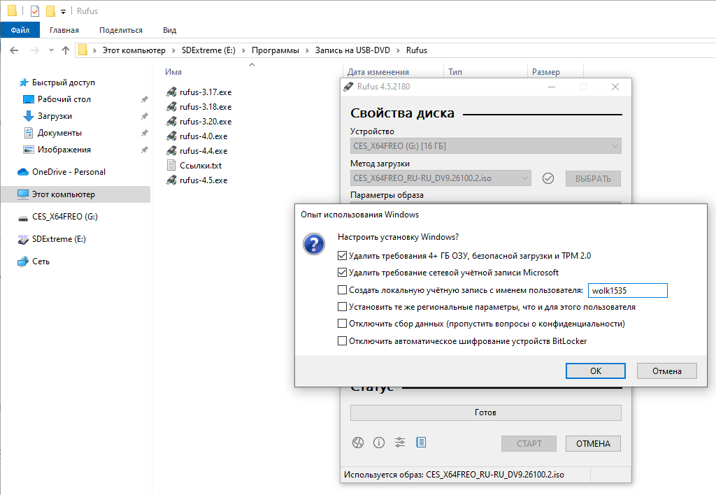Viewport: 716px width, 495px height.
Task: Click the Готов status progress bar
Action: pyautogui.click(x=486, y=412)
